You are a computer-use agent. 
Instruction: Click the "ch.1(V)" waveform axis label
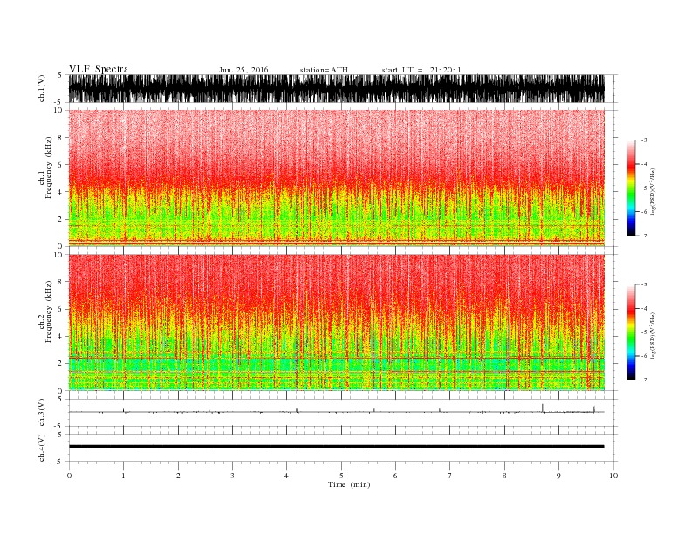42,88
